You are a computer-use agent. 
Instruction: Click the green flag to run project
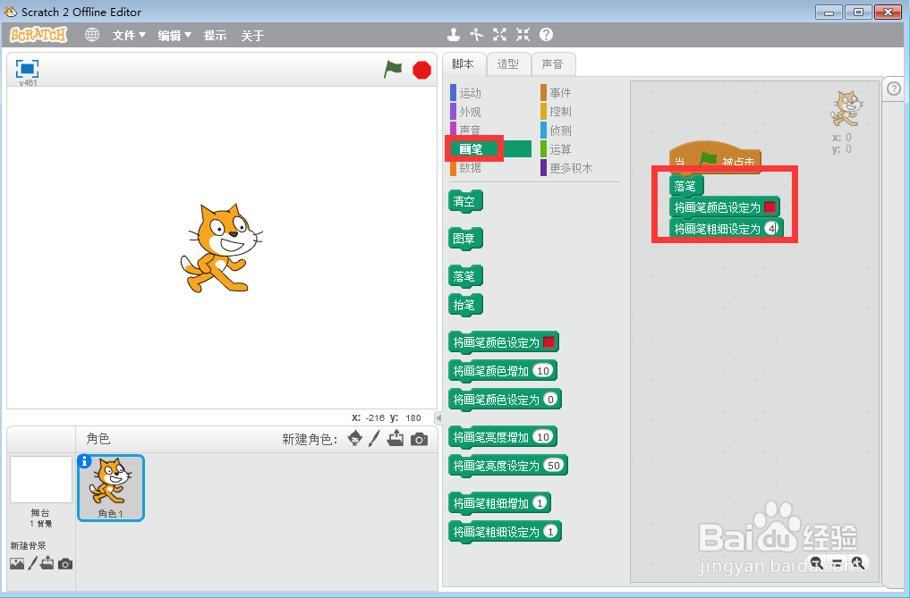click(392, 69)
